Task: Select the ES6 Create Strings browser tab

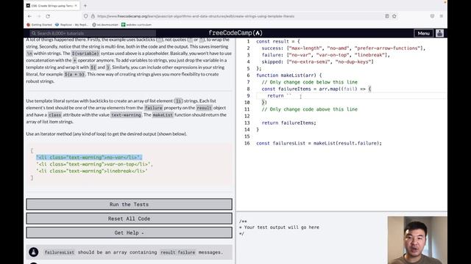Action: coord(52,6)
